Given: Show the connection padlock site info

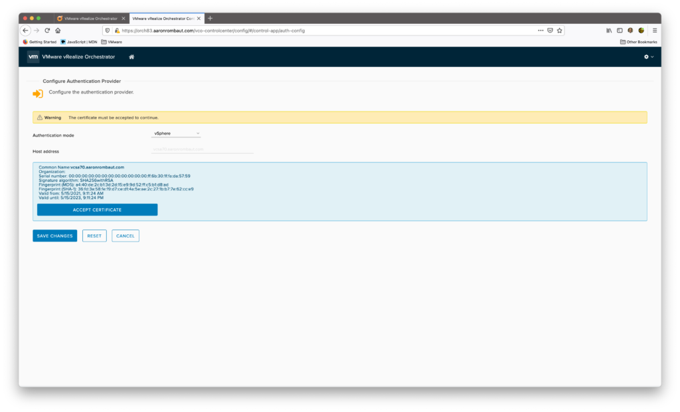Looking at the screenshot, I should (x=117, y=31).
